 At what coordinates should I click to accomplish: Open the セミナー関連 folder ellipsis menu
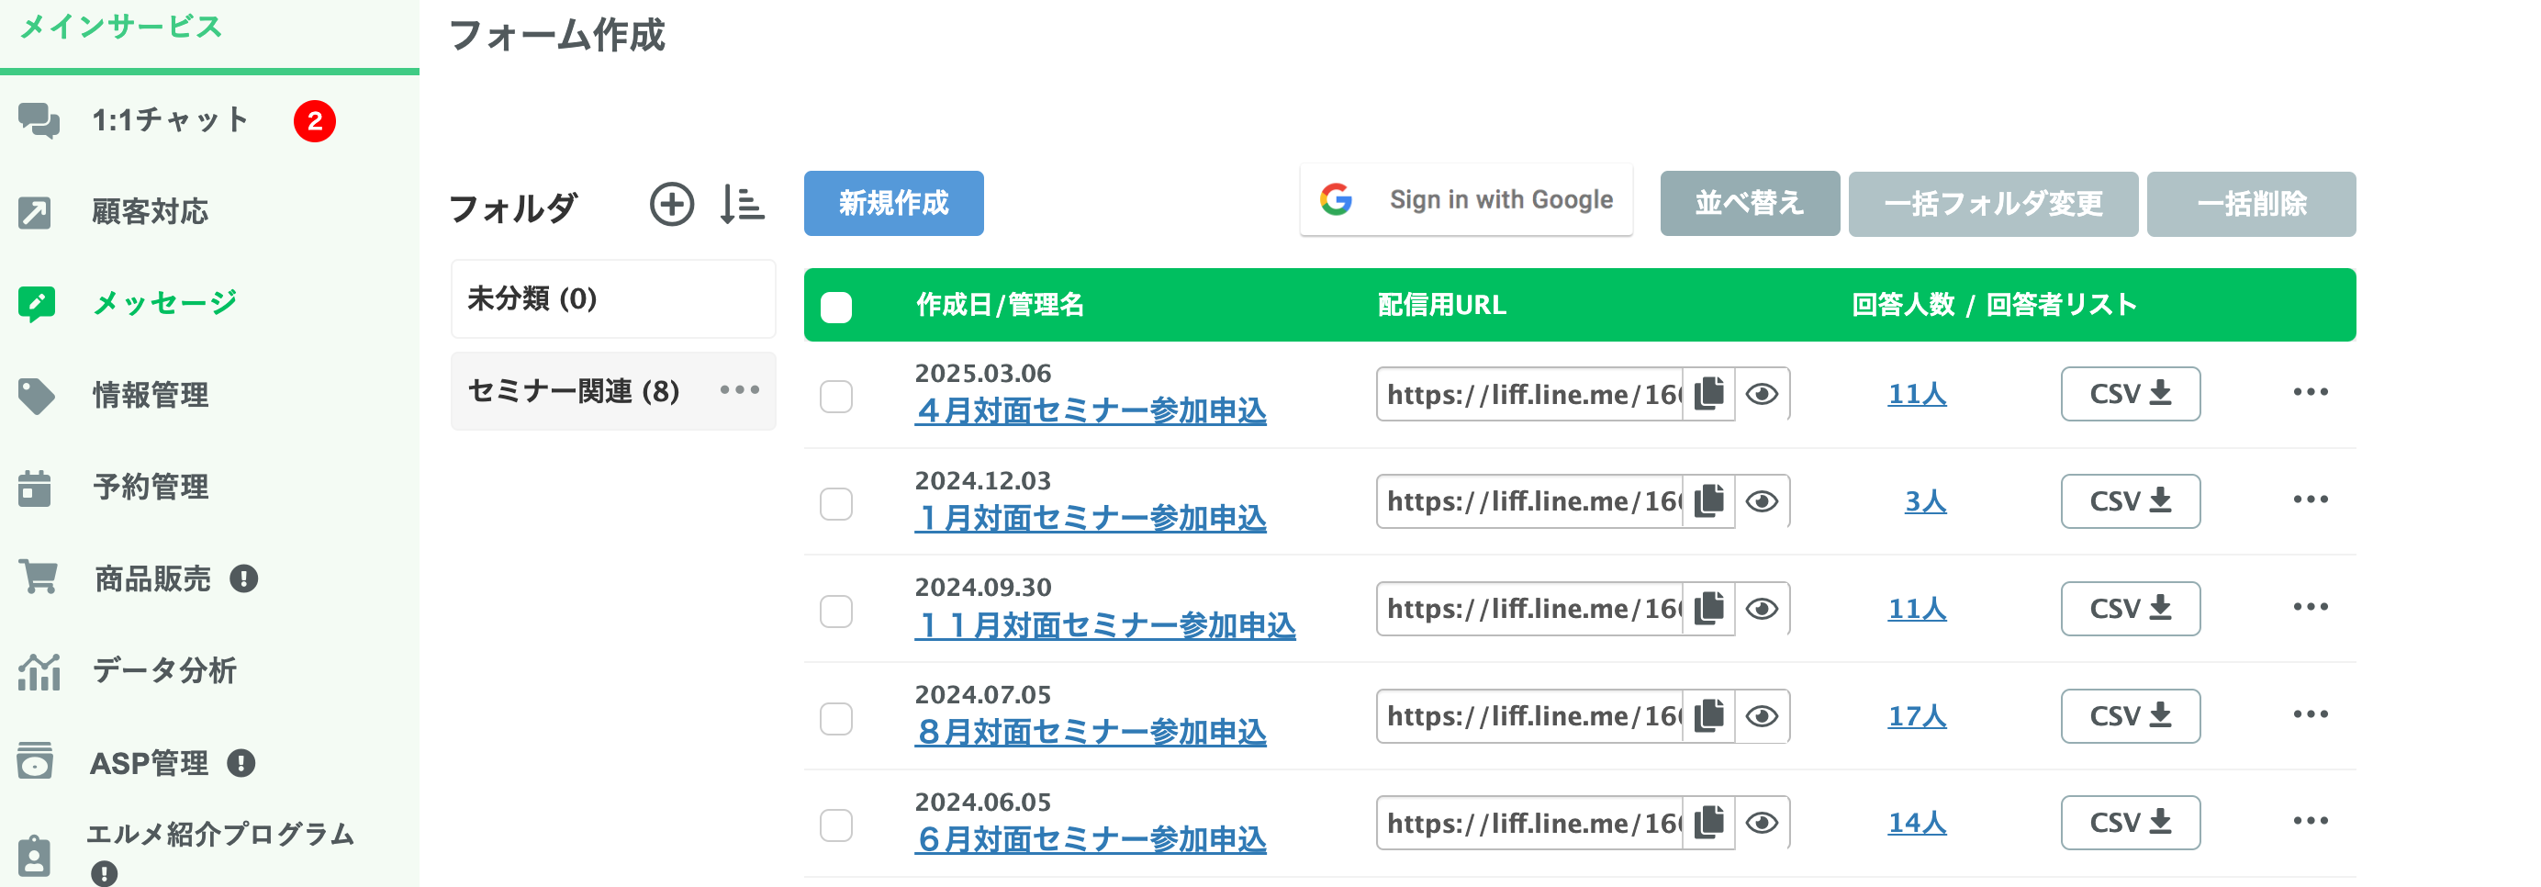tap(740, 391)
